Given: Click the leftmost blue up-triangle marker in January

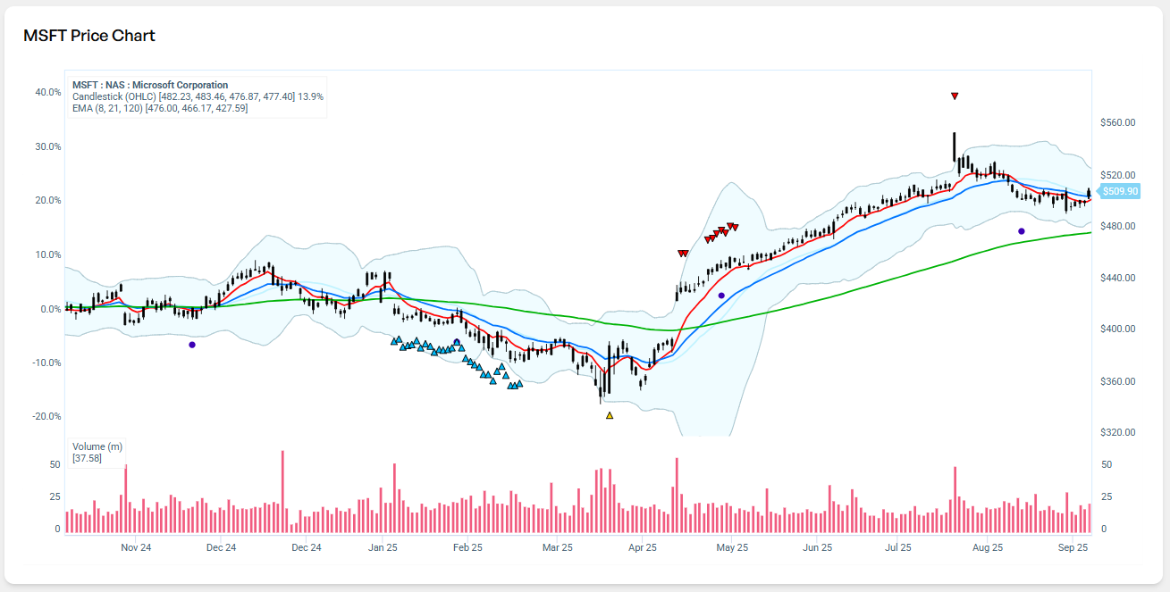Looking at the screenshot, I should tap(394, 340).
